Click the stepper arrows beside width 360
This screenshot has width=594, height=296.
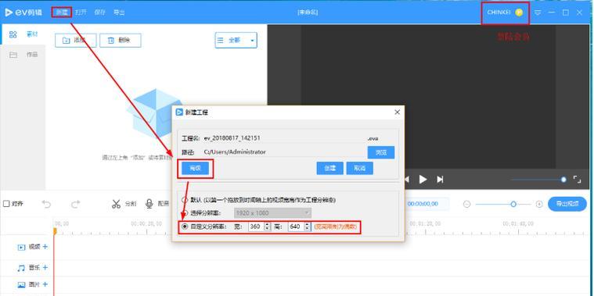click(267, 226)
